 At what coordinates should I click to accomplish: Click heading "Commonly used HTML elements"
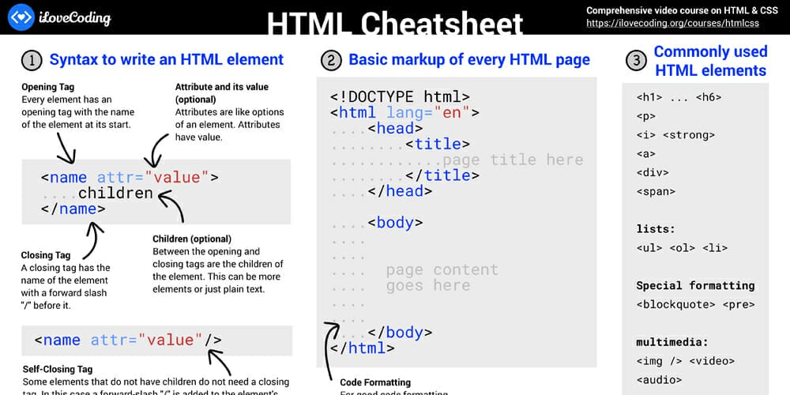710,61
